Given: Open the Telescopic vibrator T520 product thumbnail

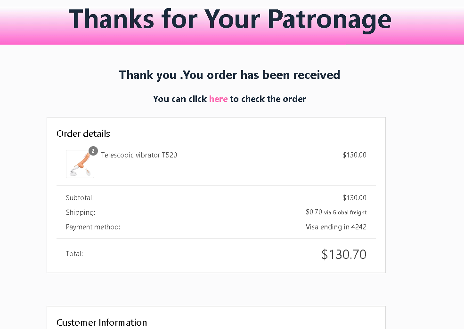Looking at the screenshot, I should pyautogui.click(x=80, y=164).
